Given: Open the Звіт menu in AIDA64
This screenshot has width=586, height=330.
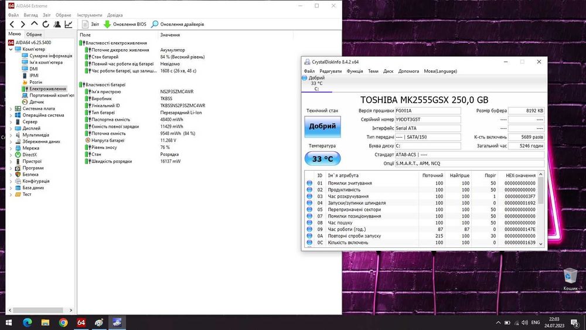Looking at the screenshot, I should point(47,15).
